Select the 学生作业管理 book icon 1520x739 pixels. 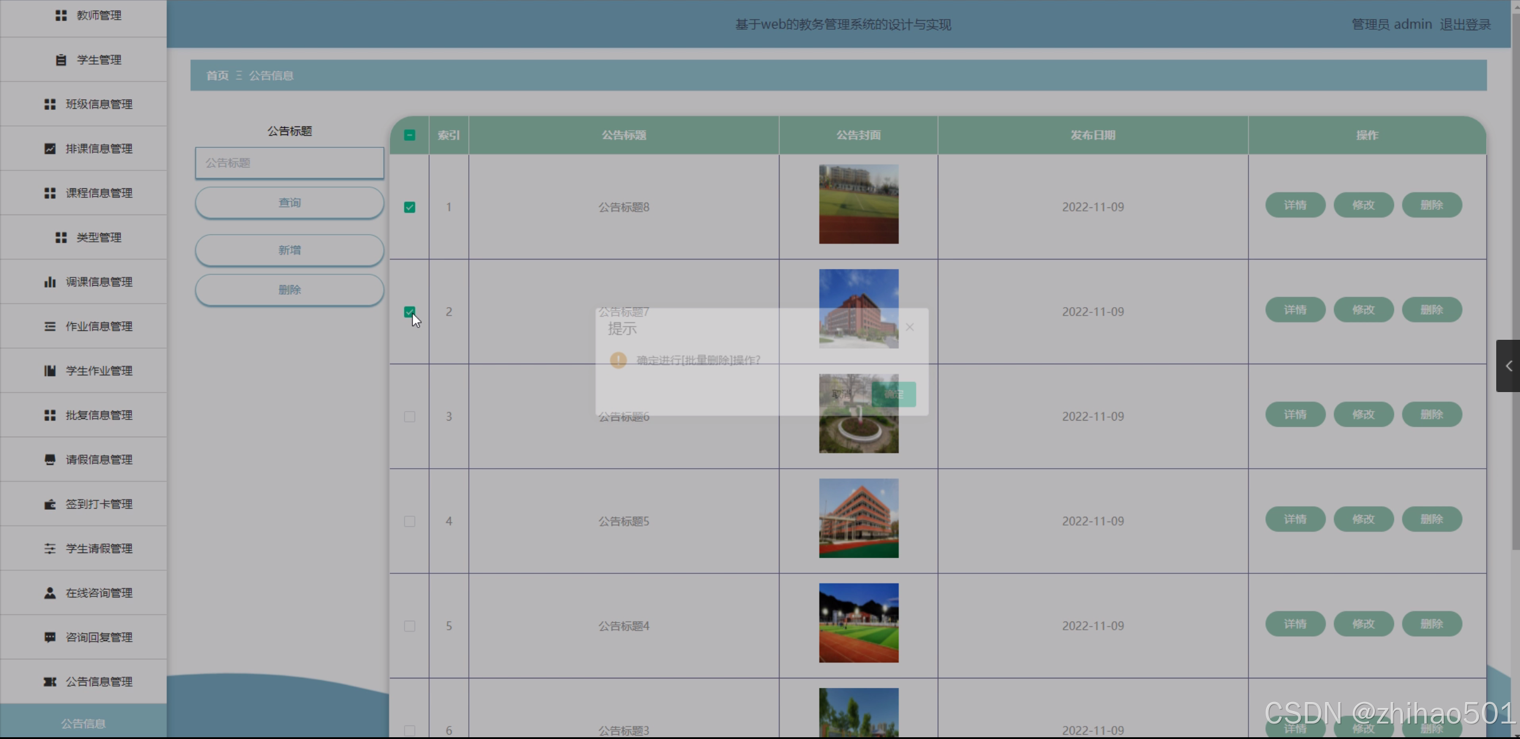(x=49, y=370)
